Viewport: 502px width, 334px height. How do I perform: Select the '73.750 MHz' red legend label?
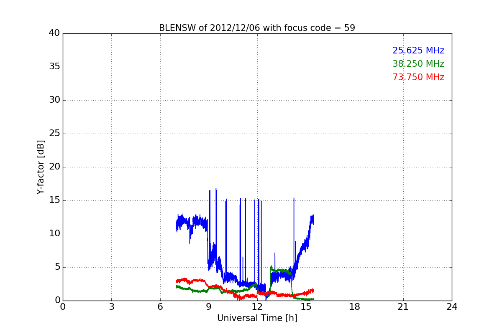click(418, 77)
